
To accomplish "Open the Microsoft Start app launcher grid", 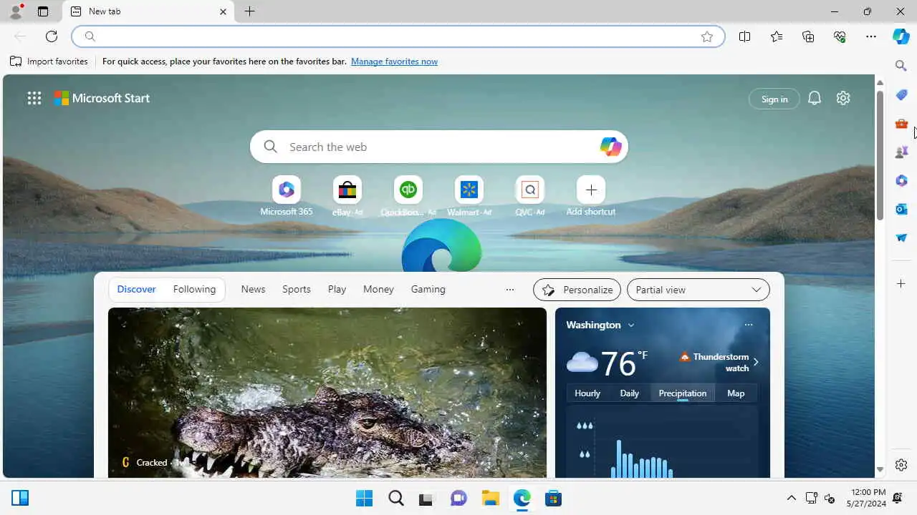I will click(34, 98).
